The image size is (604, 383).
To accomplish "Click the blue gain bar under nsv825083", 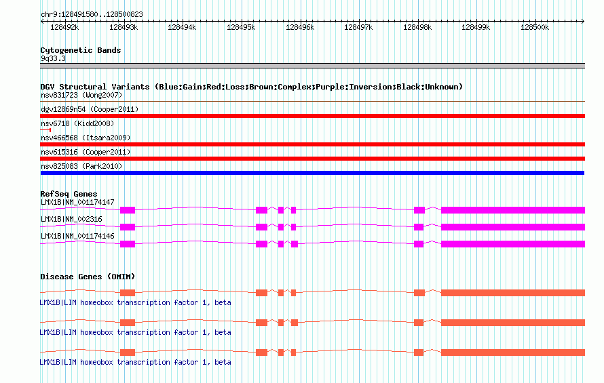I will tap(312, 173).
